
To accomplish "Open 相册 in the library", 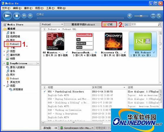I will [11, 59].
